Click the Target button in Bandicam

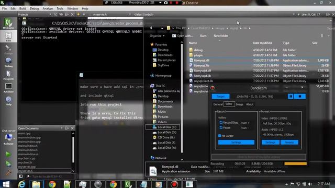click(x=221, y=96)
